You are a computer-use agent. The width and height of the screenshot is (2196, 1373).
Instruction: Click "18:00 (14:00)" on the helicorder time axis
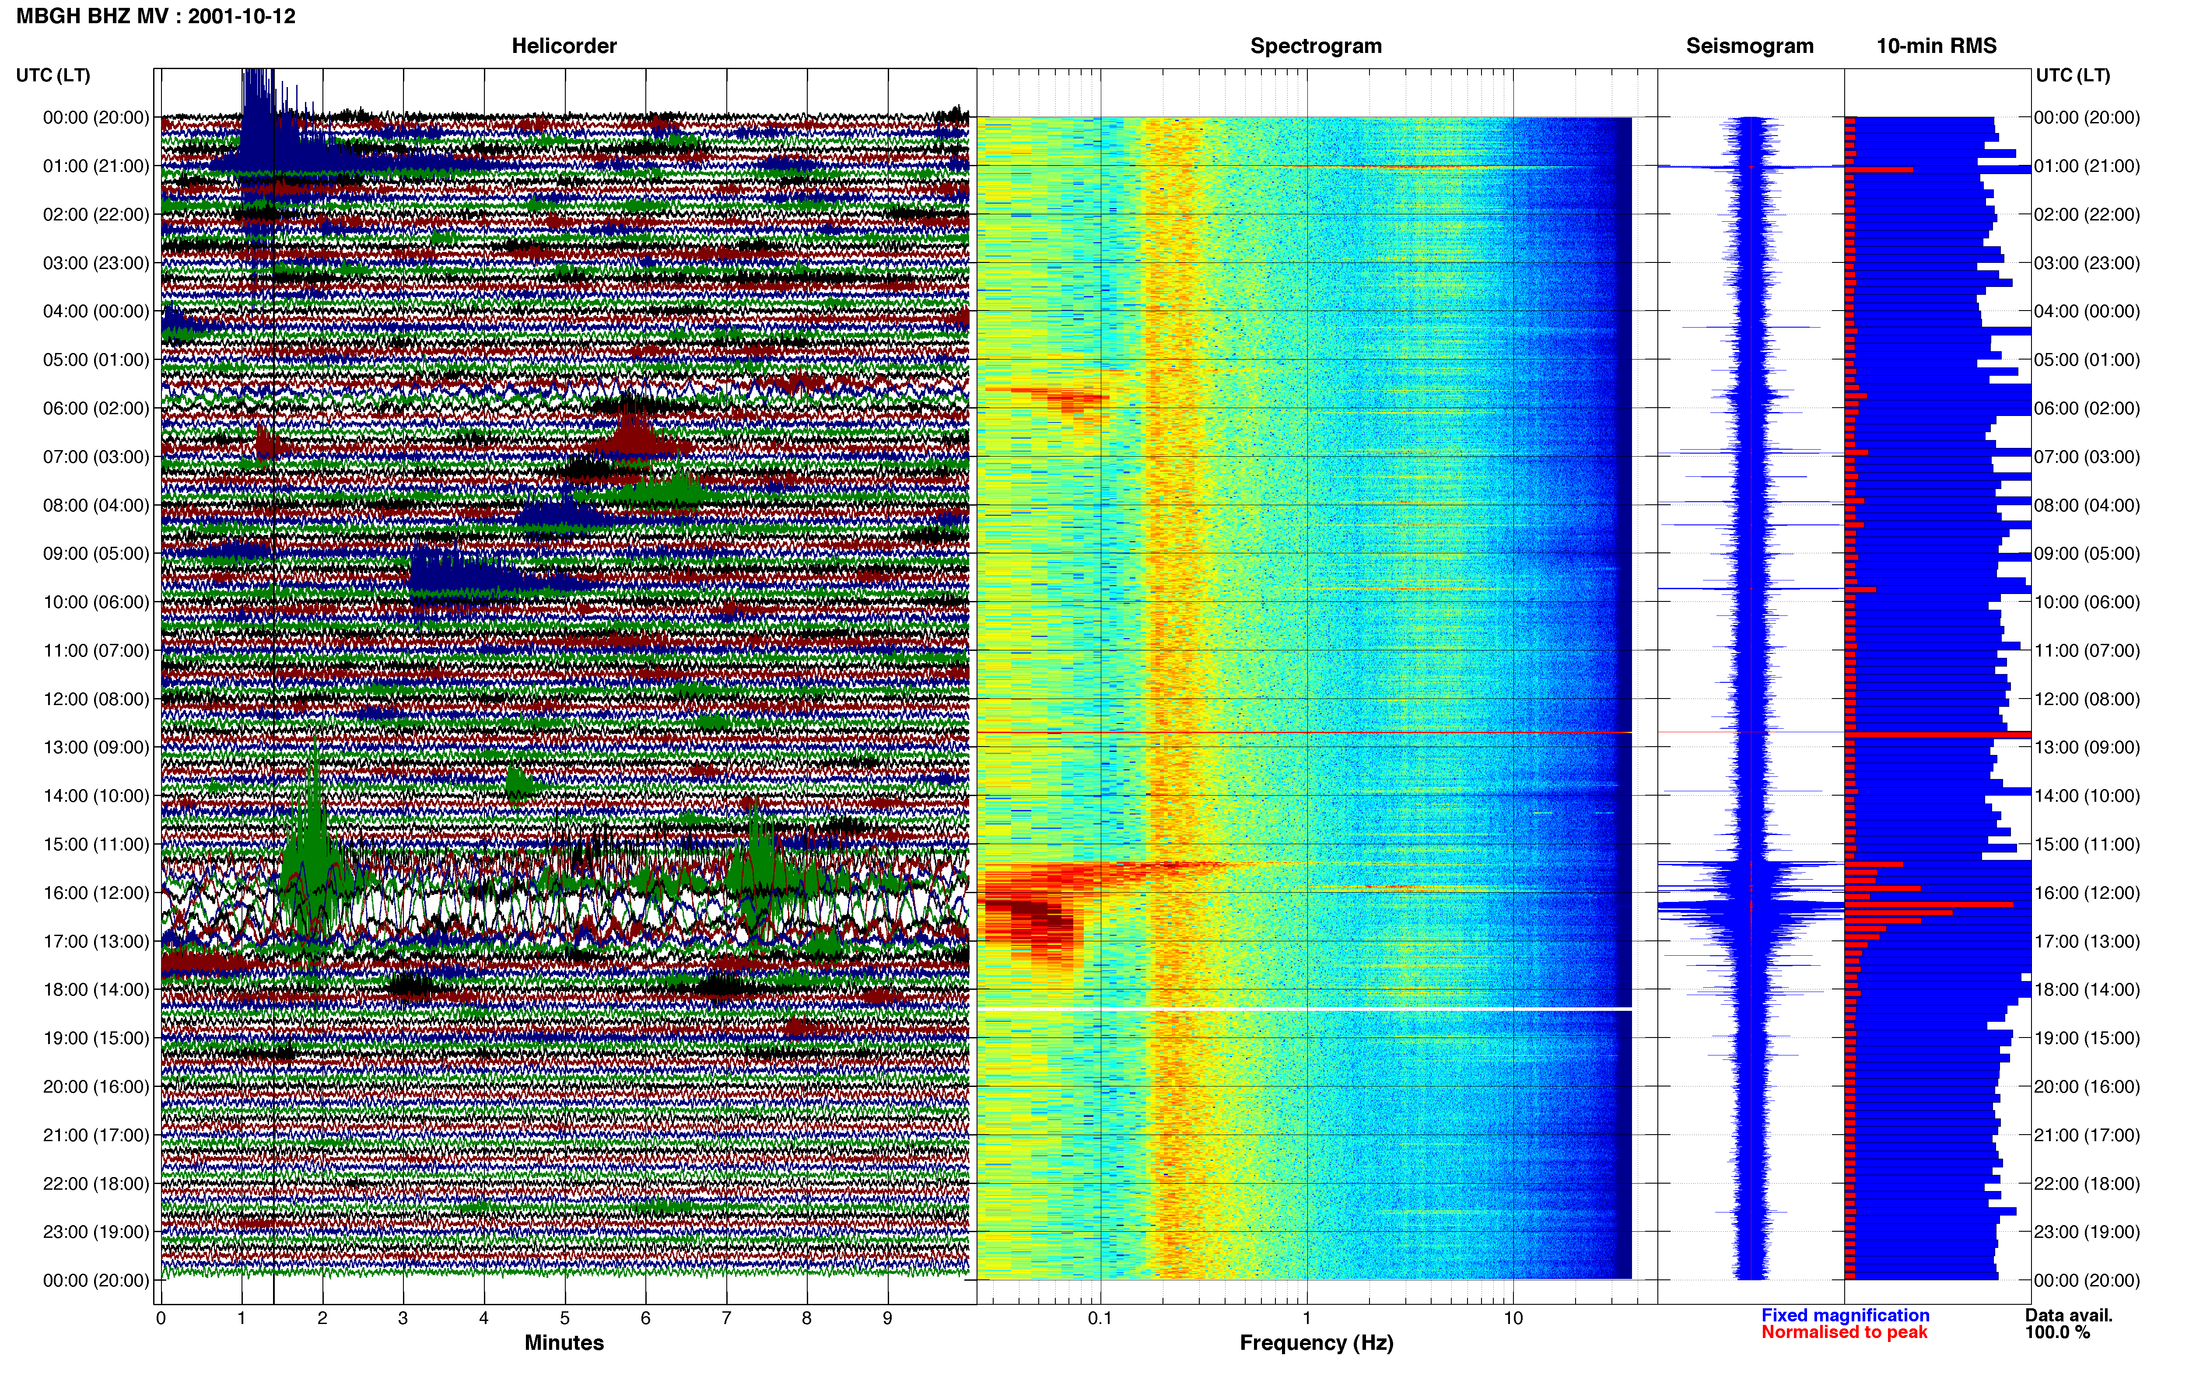[x=96, y=990]
